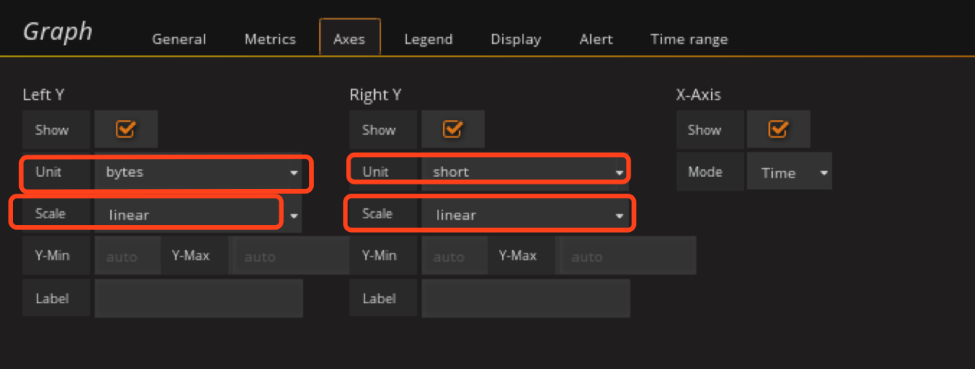Open the X-Axis Mode dropdown
Screen dimensions: 975x369
pos(788,172)
